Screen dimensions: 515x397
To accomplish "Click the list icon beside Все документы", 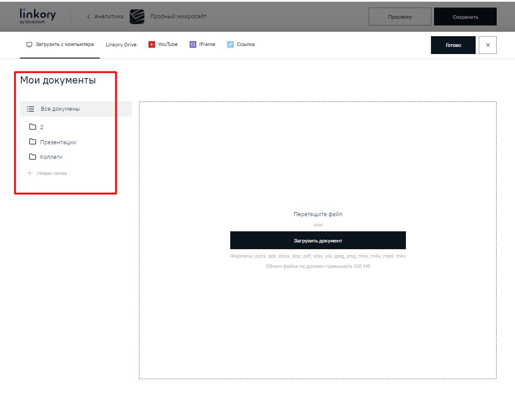I will [x=30, y=109].
